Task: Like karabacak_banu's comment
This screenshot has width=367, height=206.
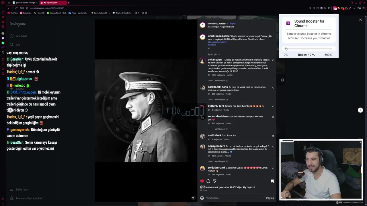Action: click(273, 88)
